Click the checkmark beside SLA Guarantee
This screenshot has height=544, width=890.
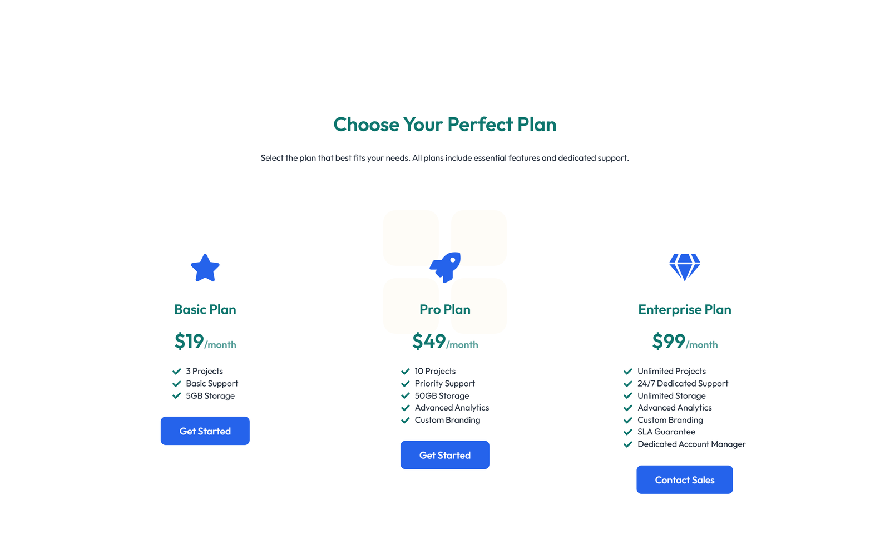click(x=627, y=432)
